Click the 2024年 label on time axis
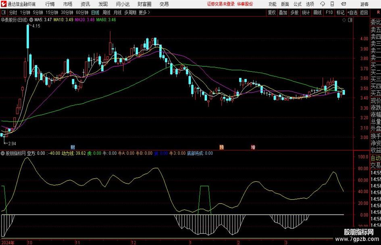Image resolution: width=381 pixels, height=245 pixels. point(8,243)
